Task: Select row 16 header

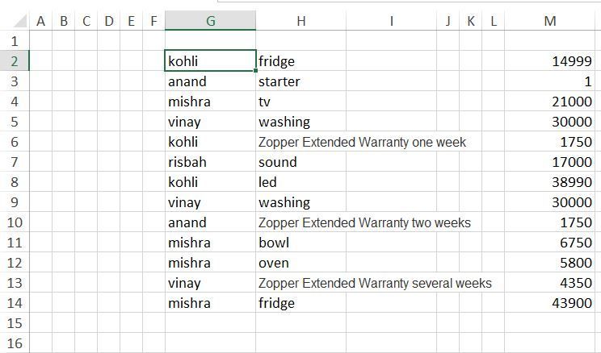Action: [14, 343]
